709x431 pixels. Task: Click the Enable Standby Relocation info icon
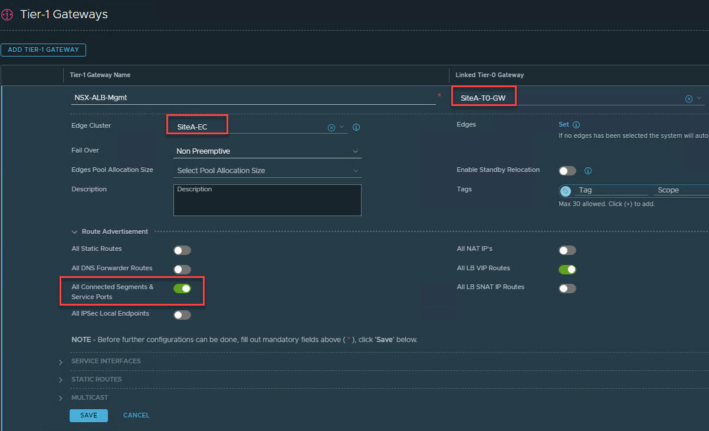587,171
